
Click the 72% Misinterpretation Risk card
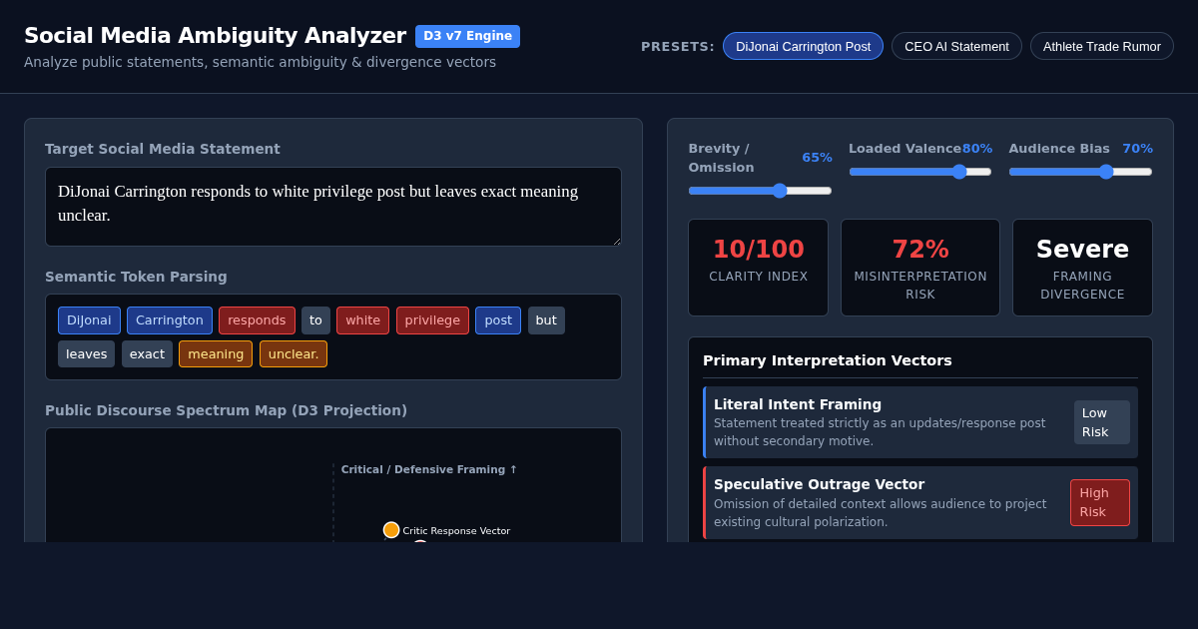[x=920, y=268]
